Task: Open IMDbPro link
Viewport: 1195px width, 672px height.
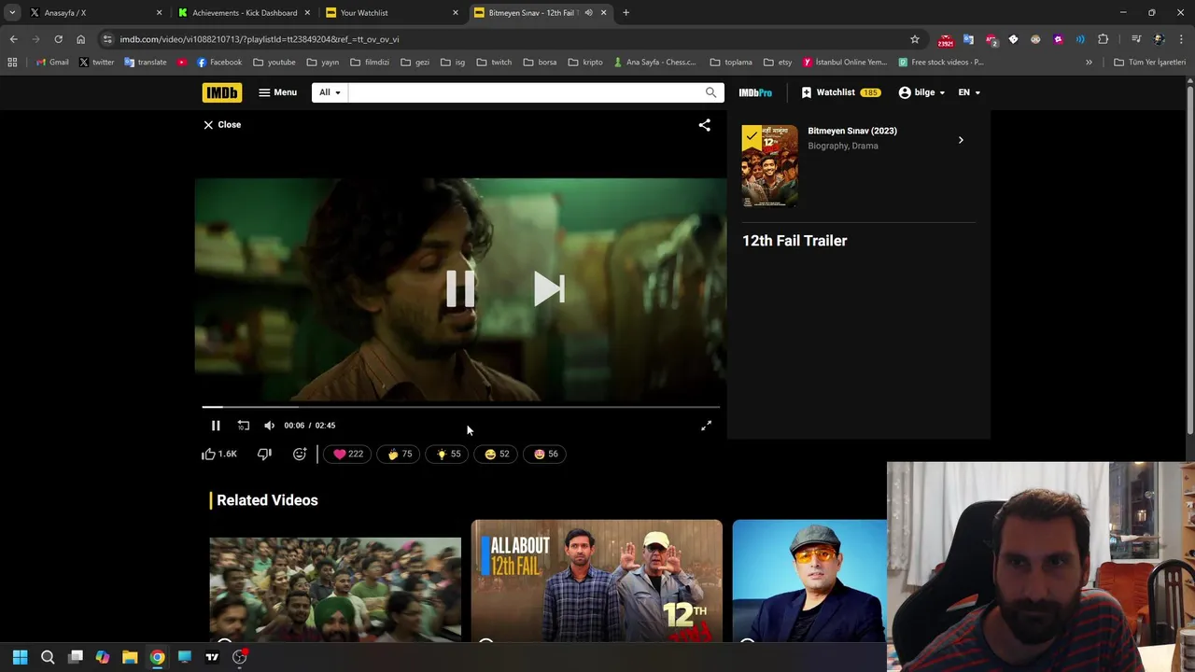Action: 755,92
